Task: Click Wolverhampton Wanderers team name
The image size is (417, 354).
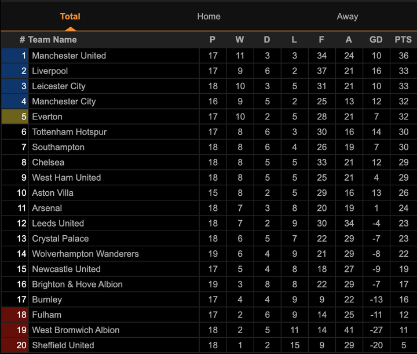Action: point(85,254)
